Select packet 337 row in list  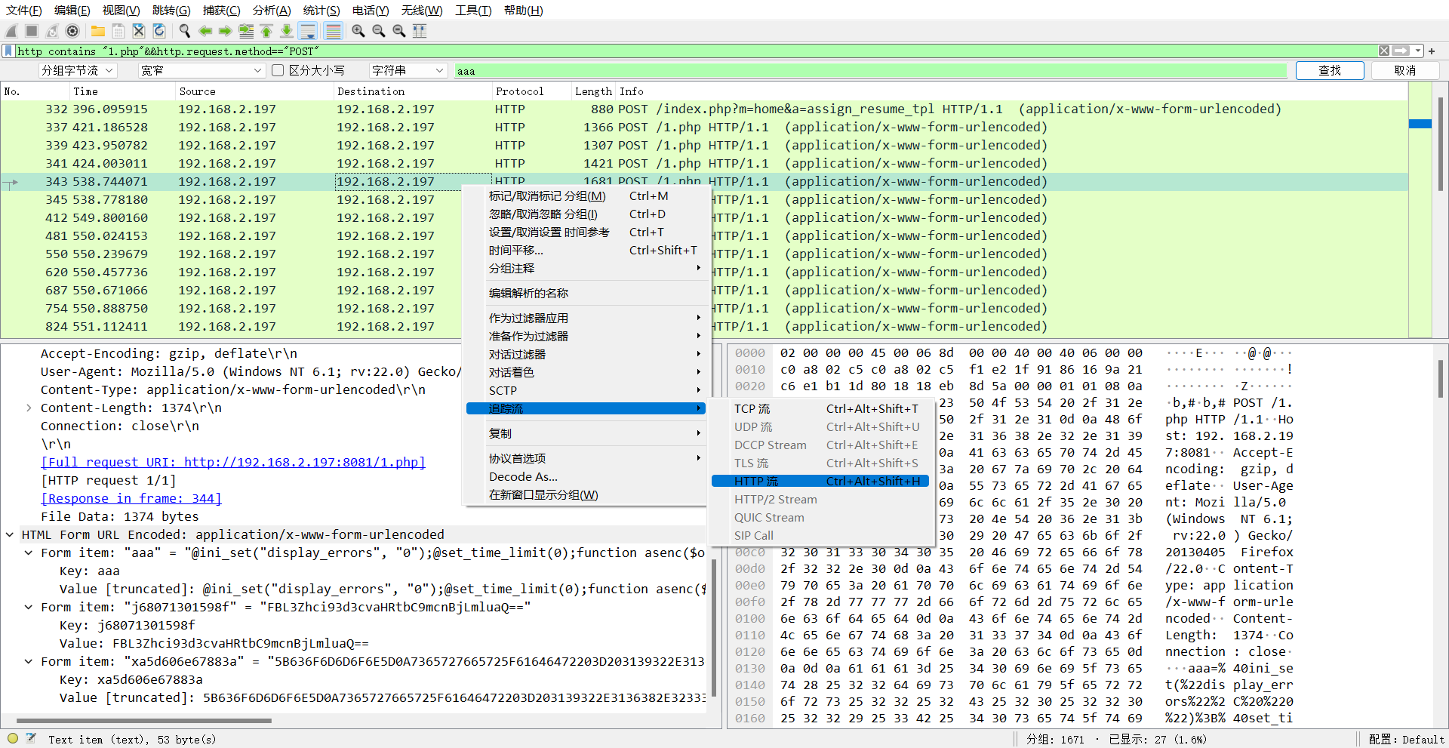(703, 127)
